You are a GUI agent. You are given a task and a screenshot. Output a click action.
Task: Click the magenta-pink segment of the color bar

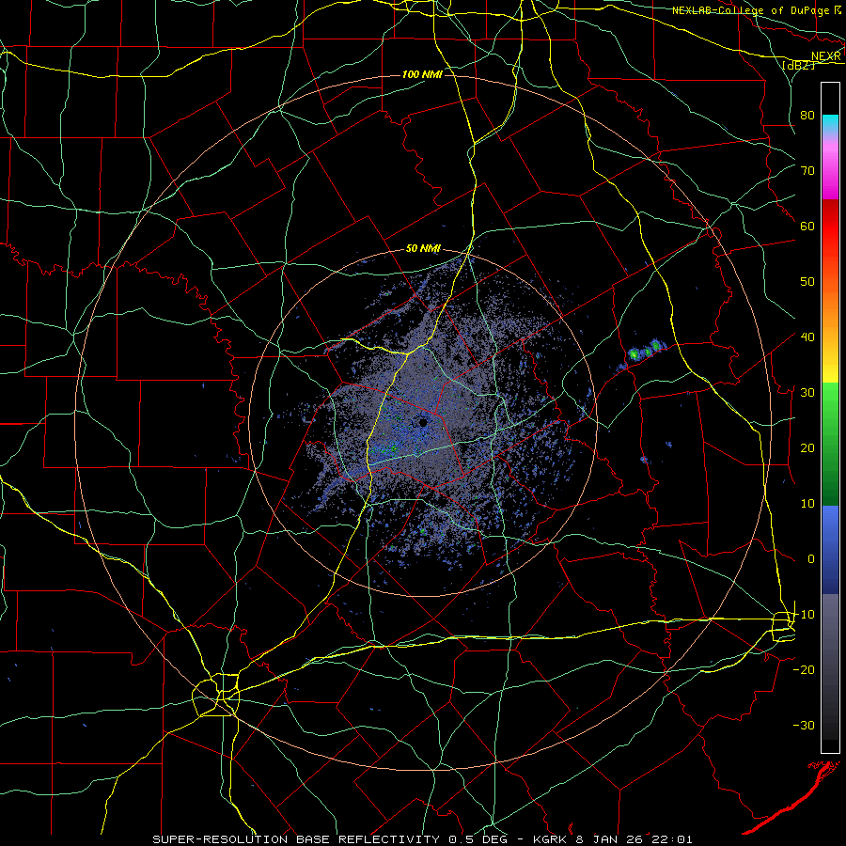coord(830,167)
